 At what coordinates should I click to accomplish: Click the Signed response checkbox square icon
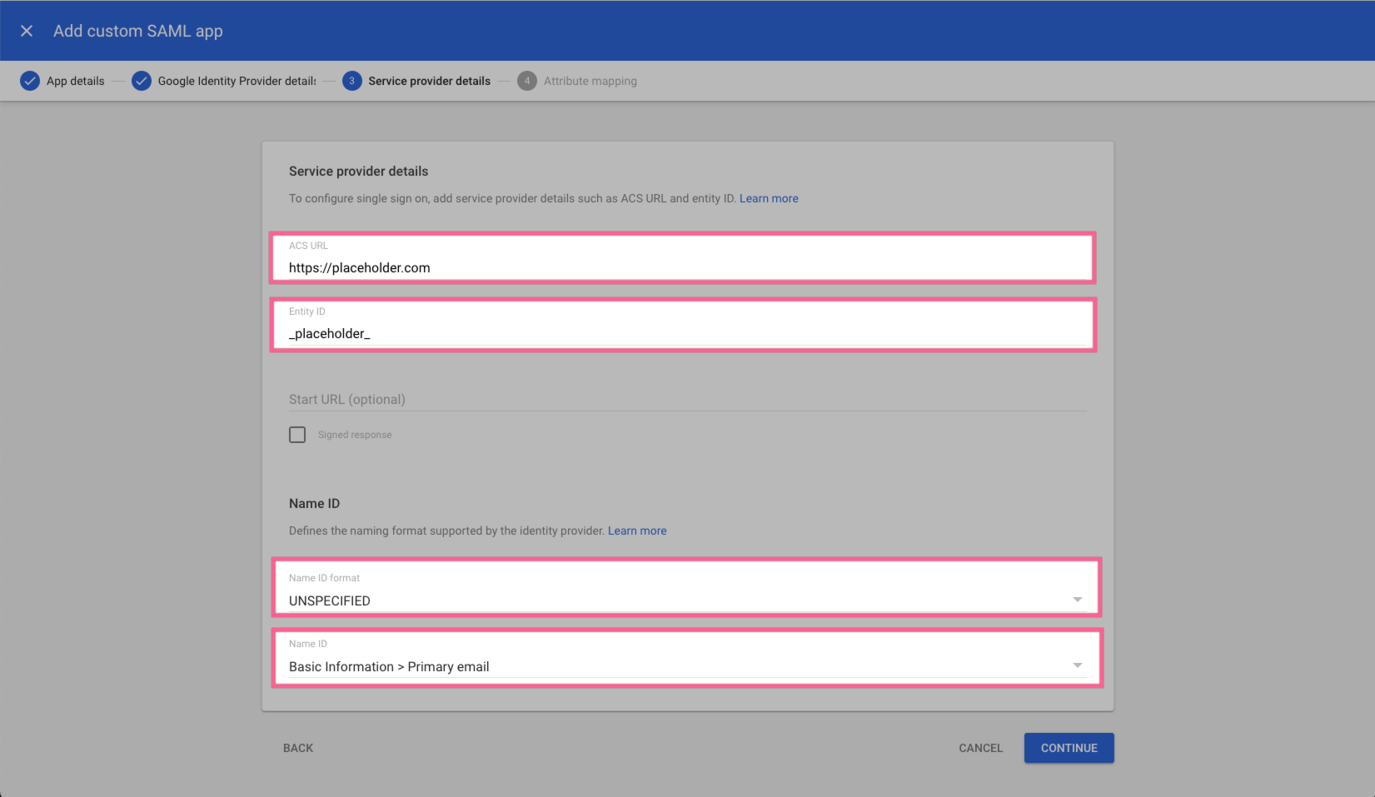[x=297, y=434]
